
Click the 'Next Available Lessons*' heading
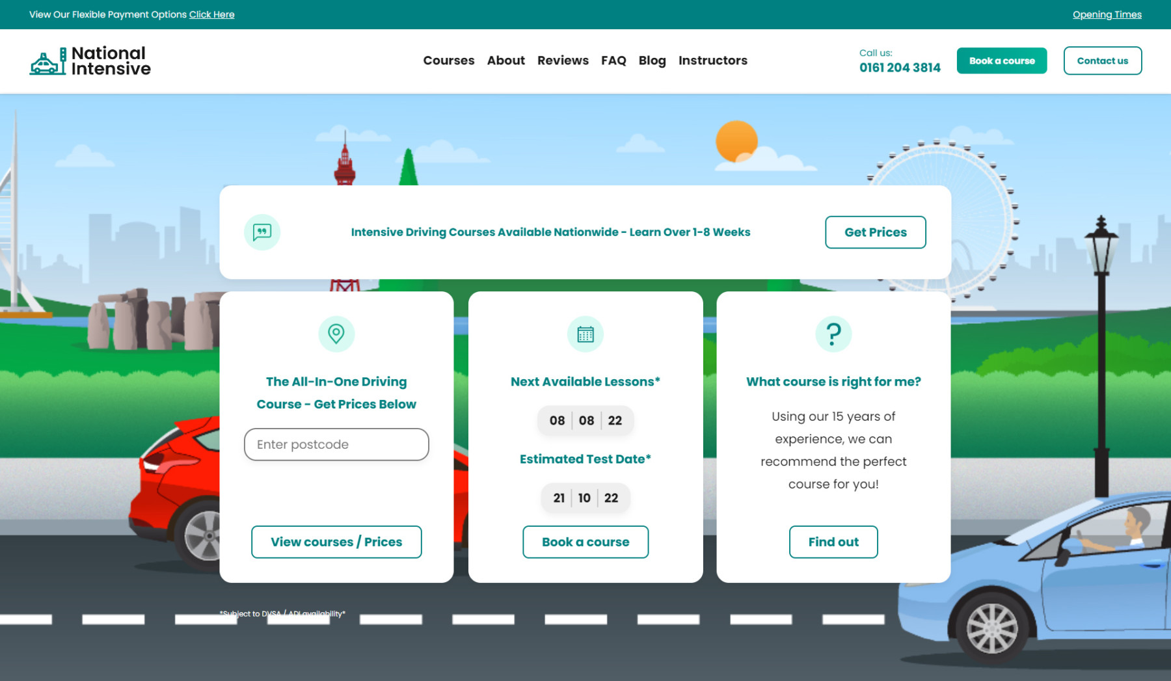pyautogui.click(x=585, y=382)
